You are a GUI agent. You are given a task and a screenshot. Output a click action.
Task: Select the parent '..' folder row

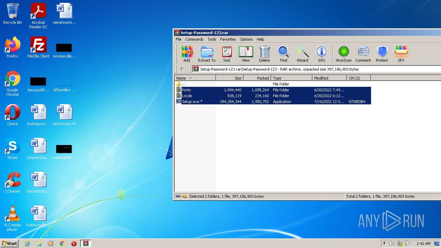[x=273, y=84]
